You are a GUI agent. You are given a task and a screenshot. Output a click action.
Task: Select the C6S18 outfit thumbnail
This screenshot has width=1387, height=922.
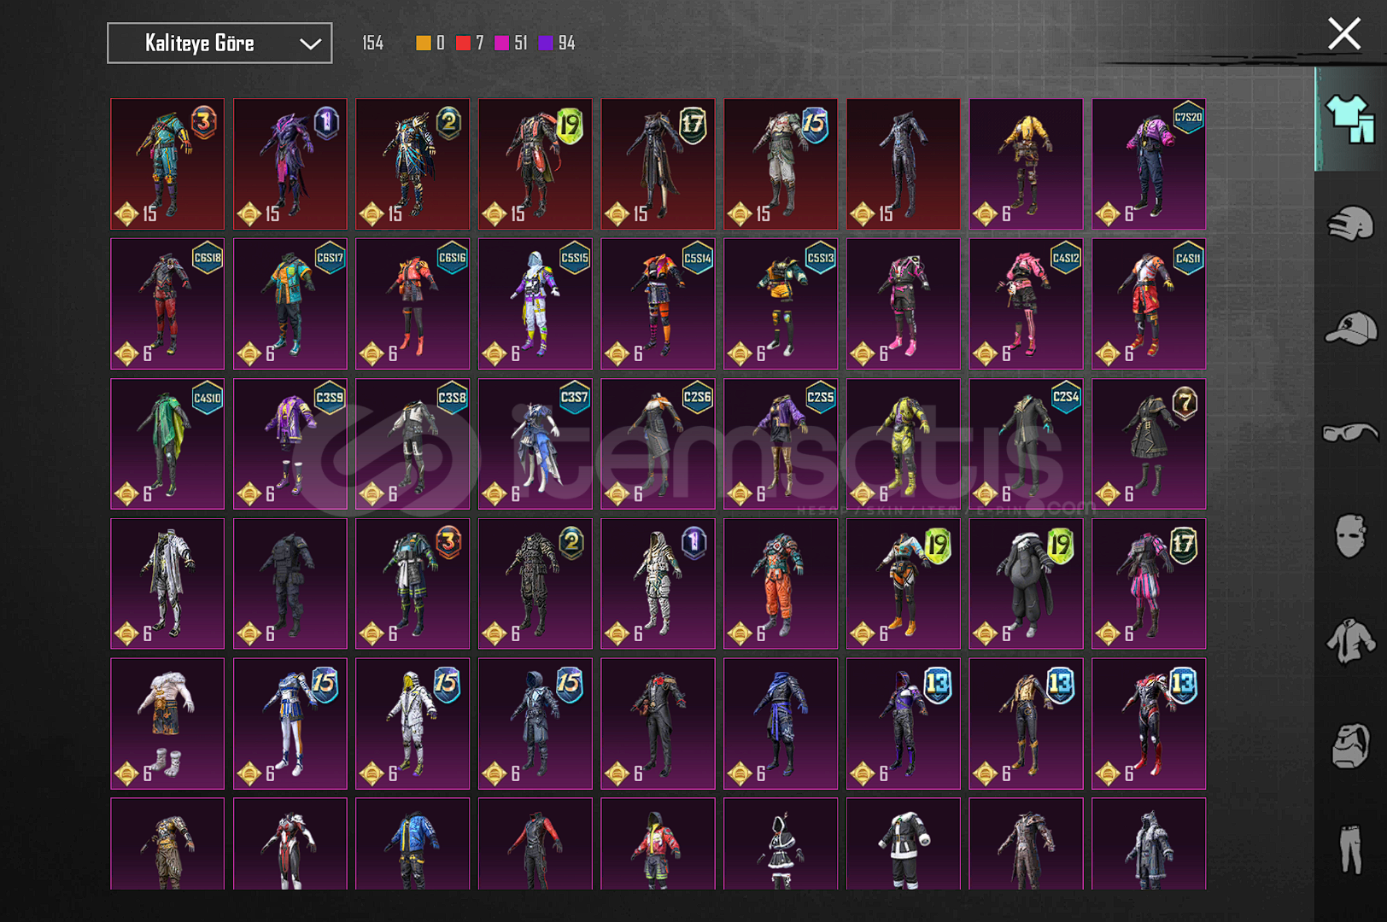(x=167, y=304)
